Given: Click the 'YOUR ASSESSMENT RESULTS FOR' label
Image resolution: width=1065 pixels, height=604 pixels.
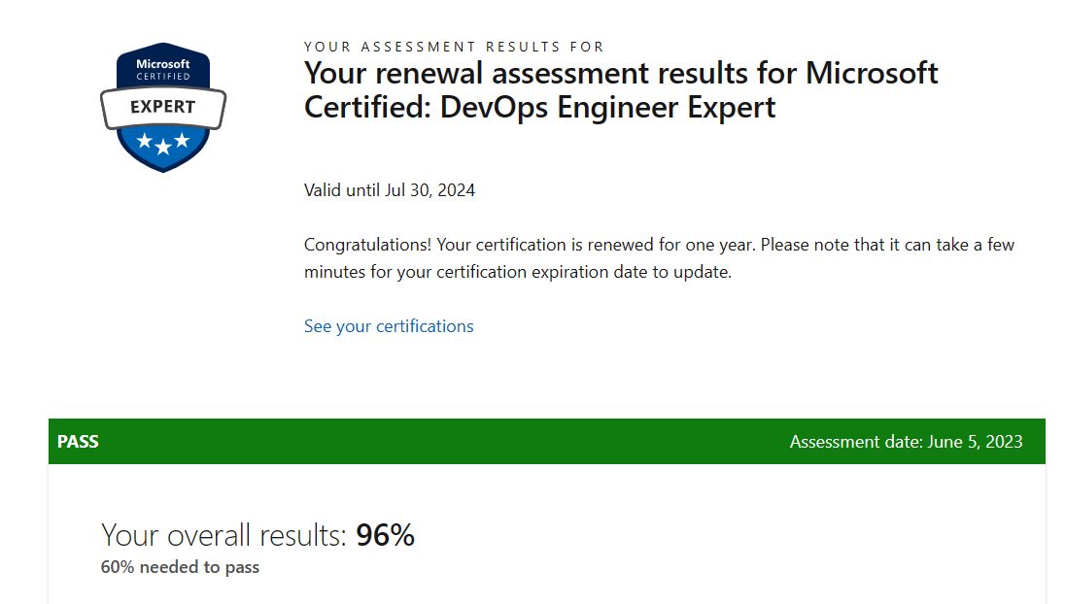Looking at the screenshot, I should click(x=454, y=47).
